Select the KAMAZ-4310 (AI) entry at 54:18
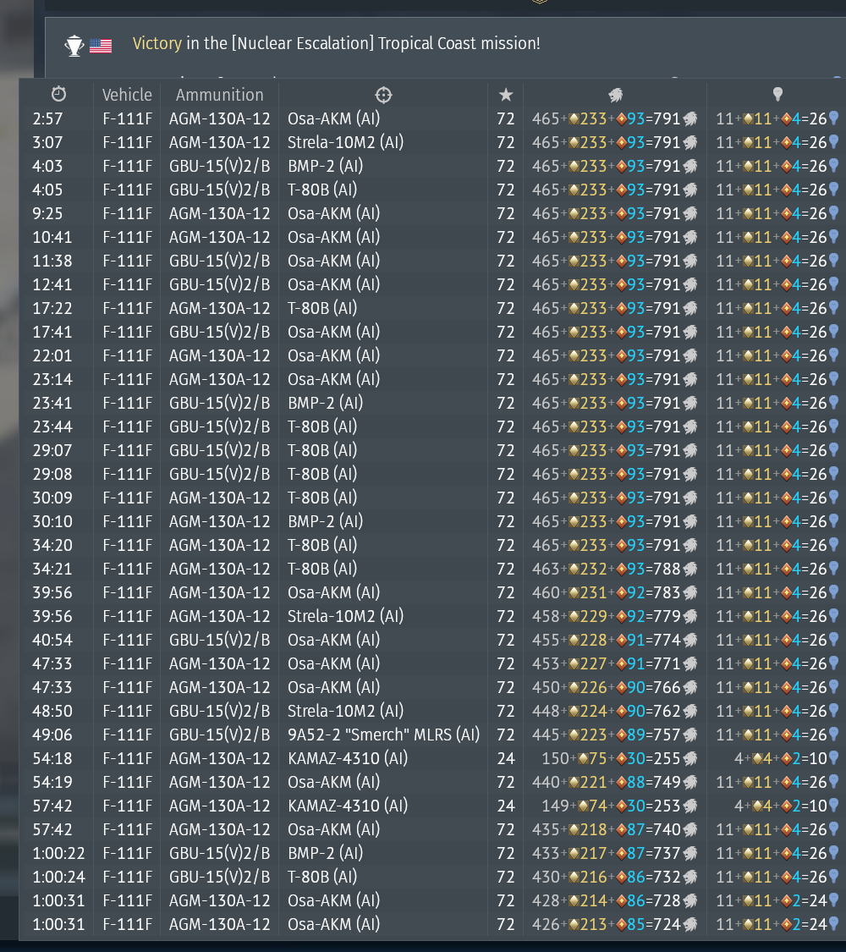 pyautogui.click(x=347, y=758)
